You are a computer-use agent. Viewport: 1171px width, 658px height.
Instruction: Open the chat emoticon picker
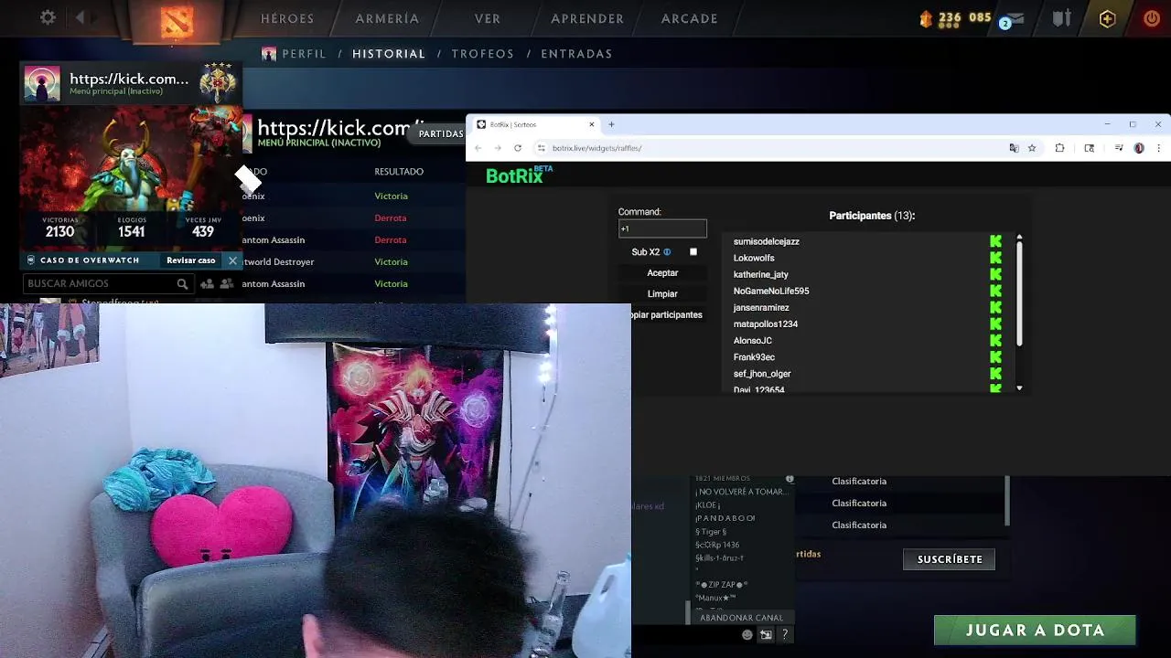pos(747,634)
